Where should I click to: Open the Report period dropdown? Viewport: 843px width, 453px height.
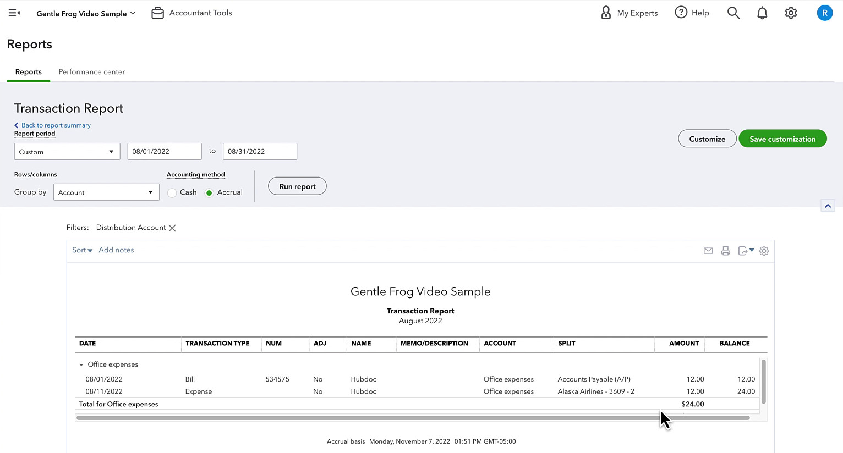click(67, 152)
